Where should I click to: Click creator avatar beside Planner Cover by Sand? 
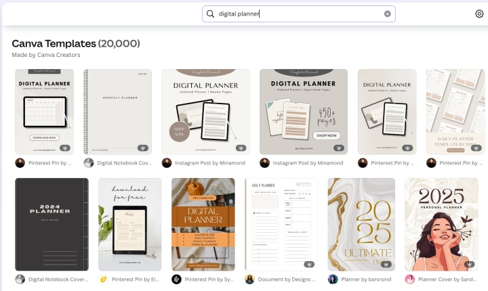point(409,279)
